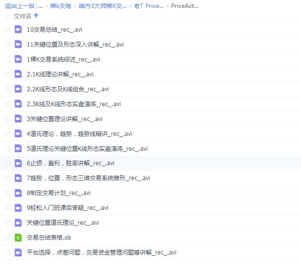The width and height of the screenshot is (301, 265).
Task: Check the box for 9轻松入门班课后答疑_rec_.avi
Action: [x=7, y=208]
